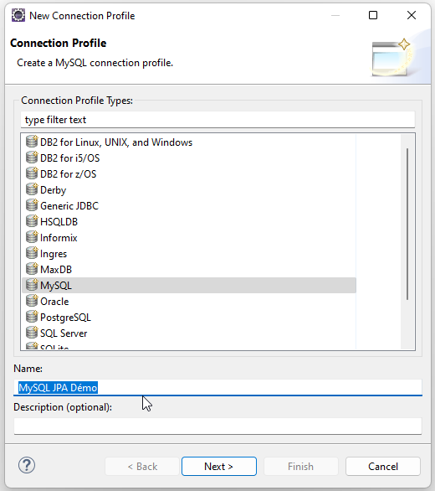Viewport: 435px width, 491px height.
Task: Click the Eclipse icon in title bar
Action: 18,15
